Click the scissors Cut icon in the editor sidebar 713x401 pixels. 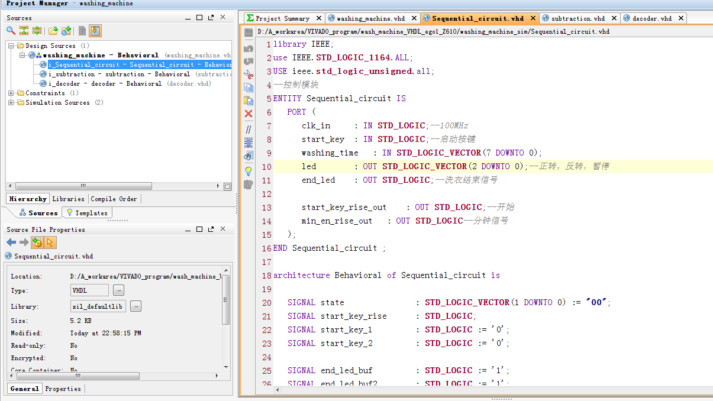pos(249,75)
